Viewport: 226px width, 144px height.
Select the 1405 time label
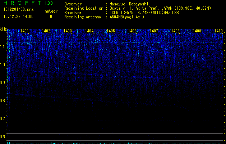(111, 31)
